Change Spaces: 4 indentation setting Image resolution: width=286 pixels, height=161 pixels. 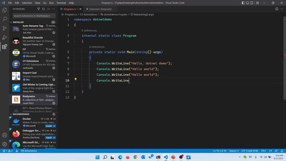[x=234, y=151]
